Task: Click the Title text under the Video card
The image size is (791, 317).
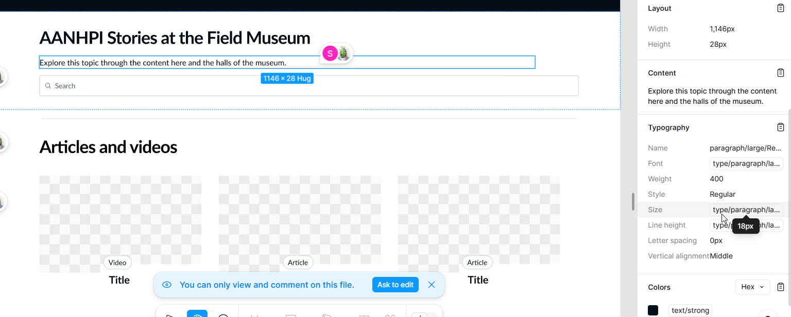Action: coord(119,280)
